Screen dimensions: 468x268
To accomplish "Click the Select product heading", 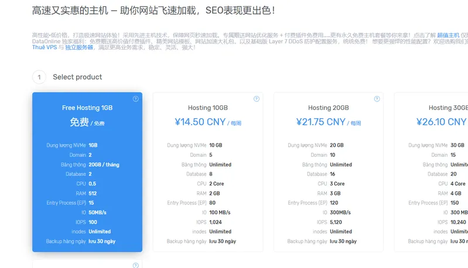I will 77,77.
